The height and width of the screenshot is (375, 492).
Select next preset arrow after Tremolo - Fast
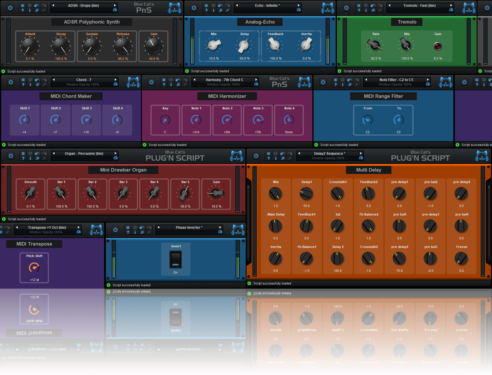pyautogui.click(x=451, y=5)
